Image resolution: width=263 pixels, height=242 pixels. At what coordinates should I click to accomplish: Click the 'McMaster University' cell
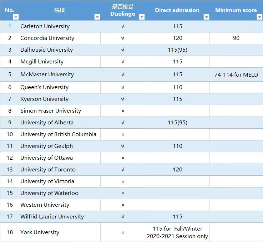click(60, 74)
